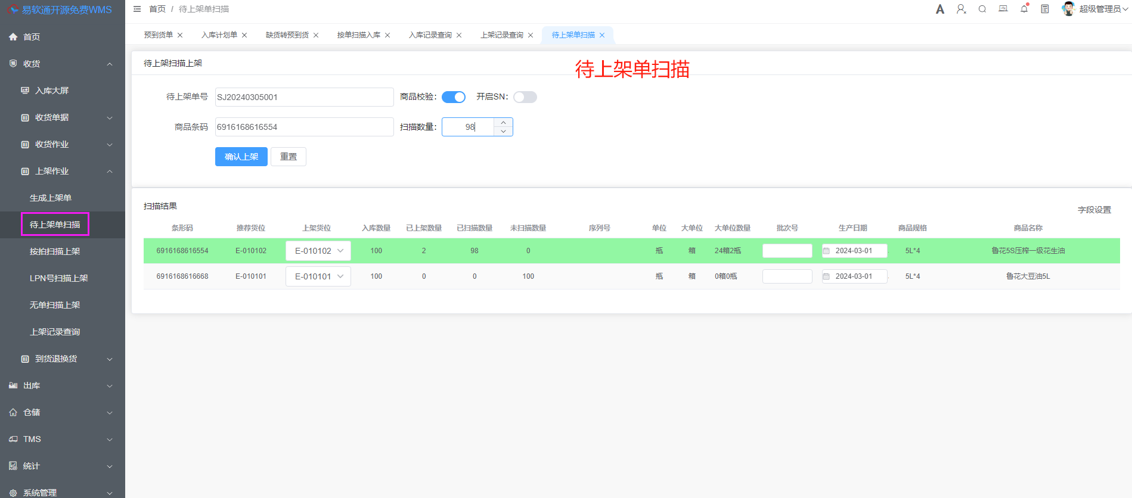Close the 入库记录查询 tab

[x=459, y=35]
